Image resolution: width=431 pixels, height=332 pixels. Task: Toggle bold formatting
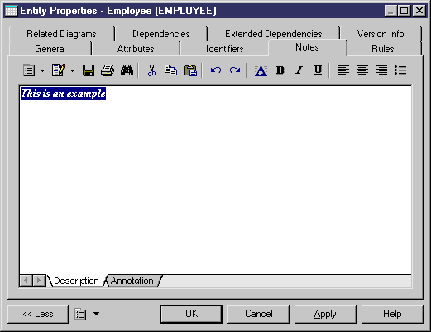280,70
